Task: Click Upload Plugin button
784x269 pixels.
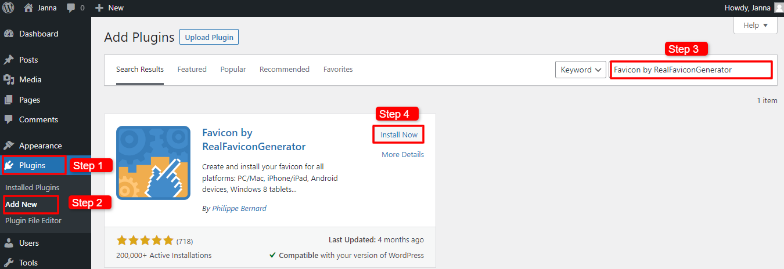Action: click(209, 37)
